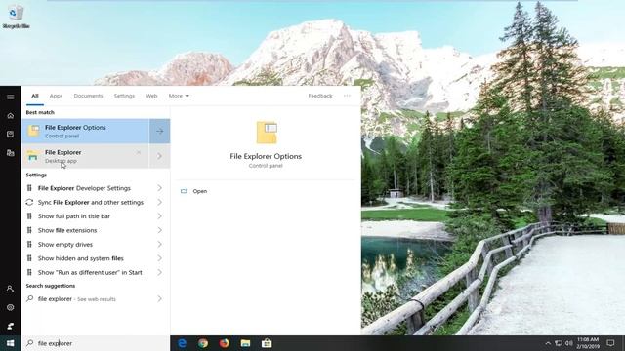Expand chevron for Run as different user
This screenshot has height=351, width=625.
160,272
